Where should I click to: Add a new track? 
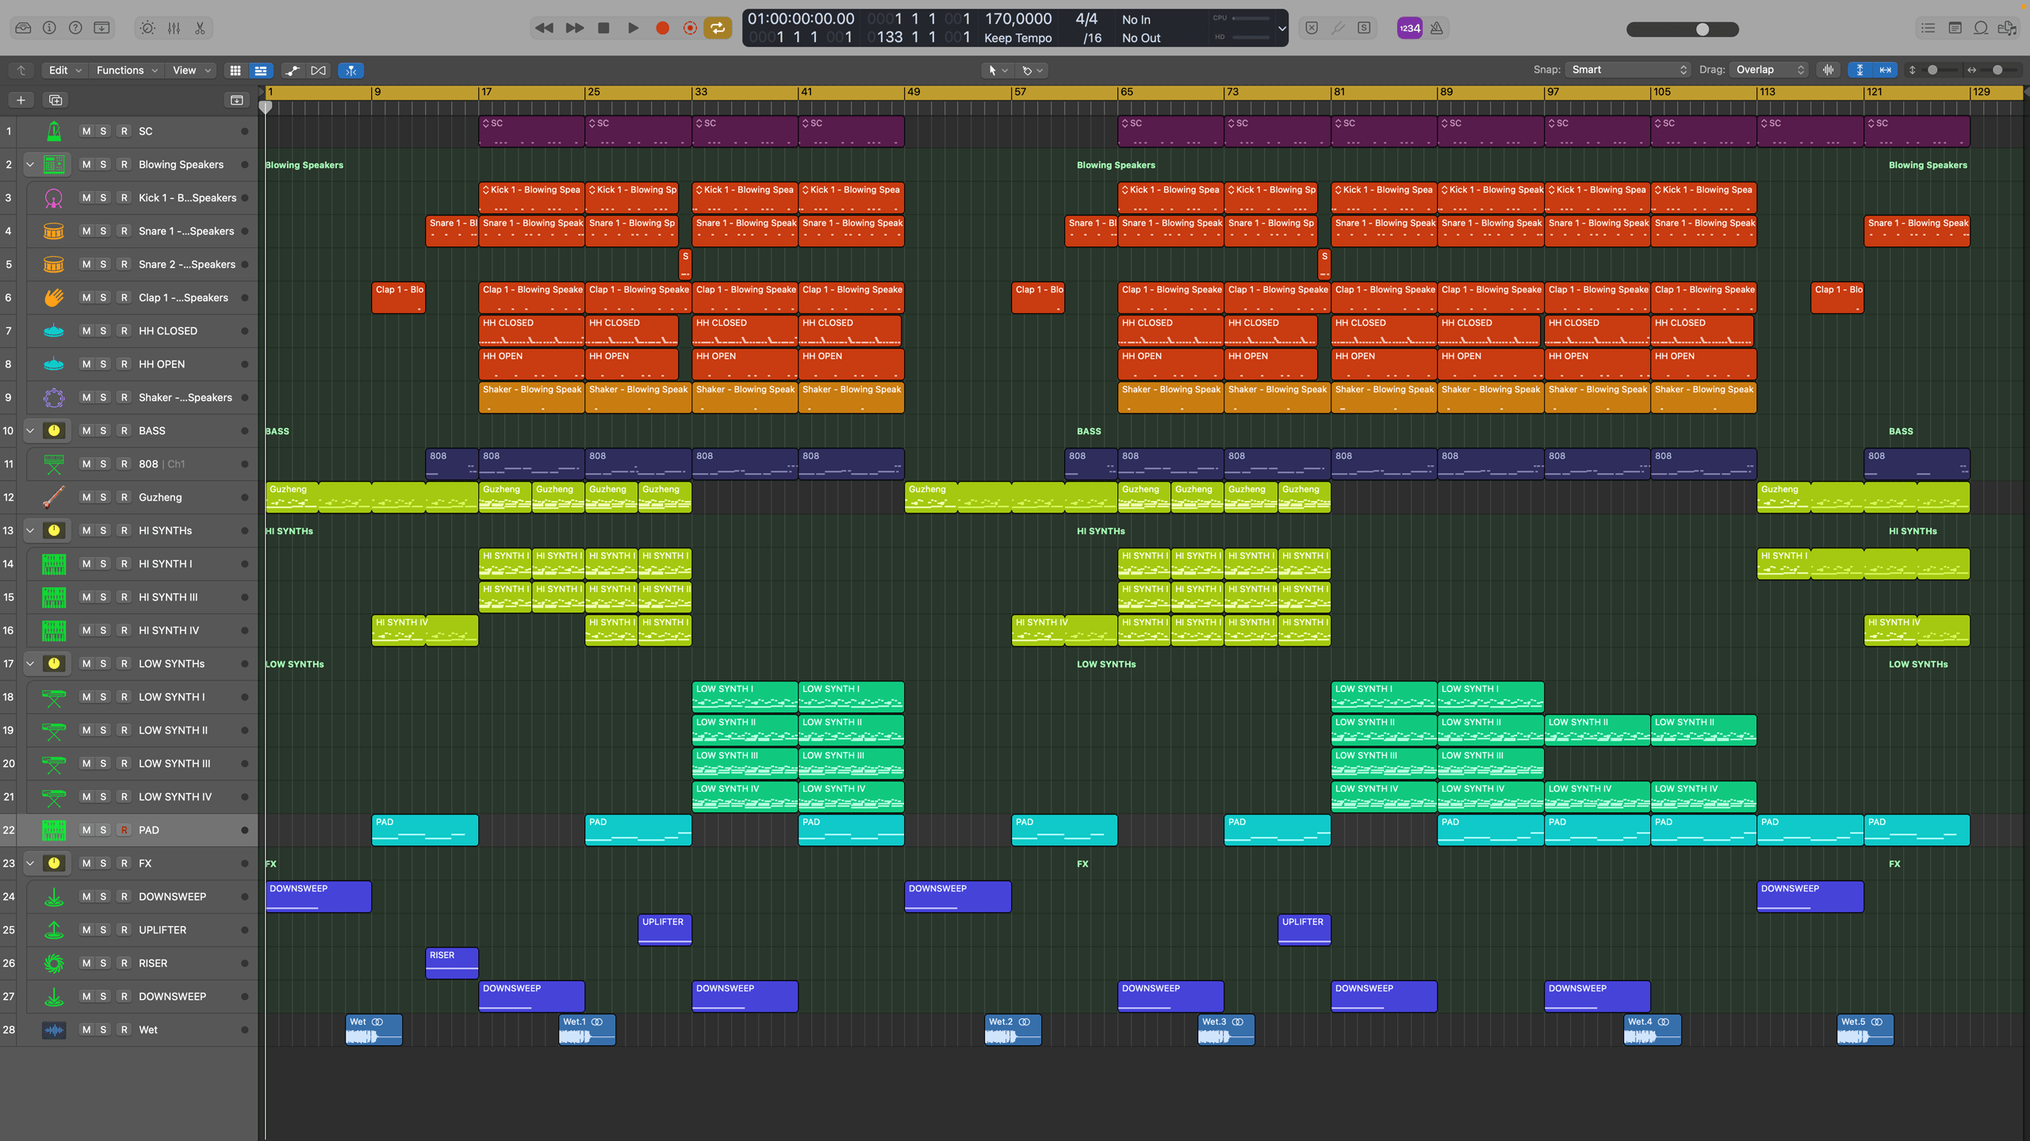tap(21, 100)
